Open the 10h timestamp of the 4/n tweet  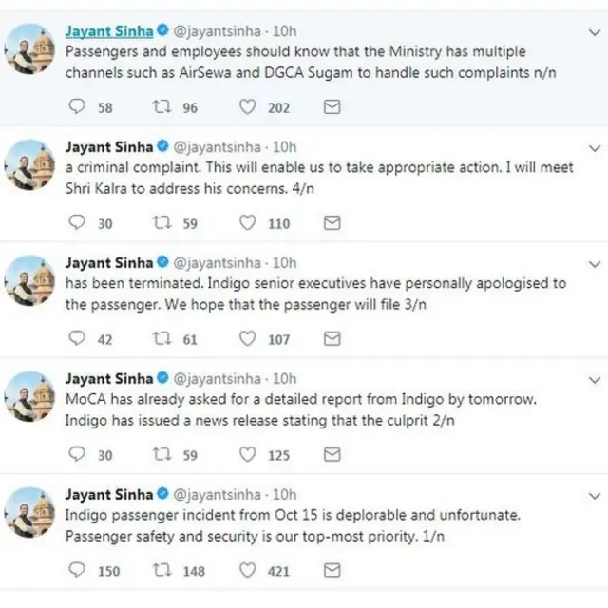285,147
